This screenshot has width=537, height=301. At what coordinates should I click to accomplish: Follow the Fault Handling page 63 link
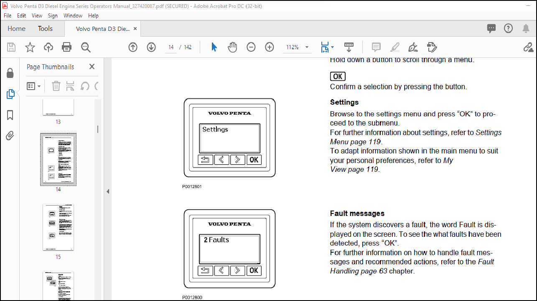click(x=412, y=266)
